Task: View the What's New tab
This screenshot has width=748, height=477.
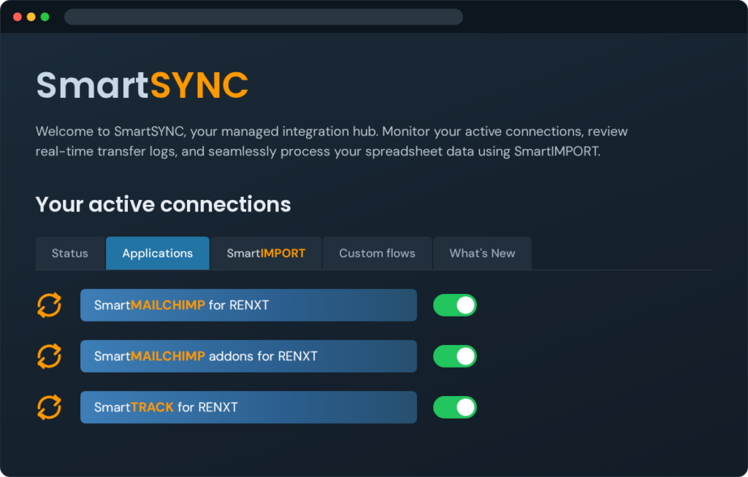Action: (x=482, y=253)
